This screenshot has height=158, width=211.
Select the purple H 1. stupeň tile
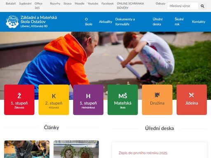88,100
